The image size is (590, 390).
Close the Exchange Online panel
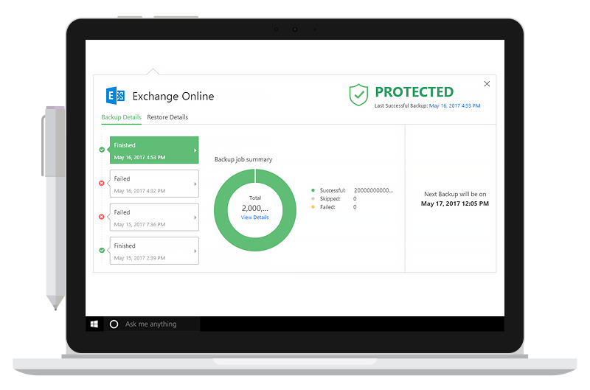pyautogui.click(x=487, y=84)
